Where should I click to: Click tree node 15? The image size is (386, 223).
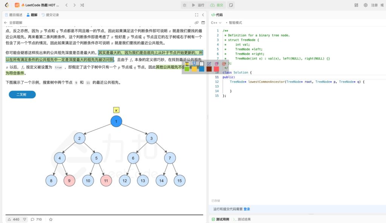pyautogui.click(x=179, y=181)
